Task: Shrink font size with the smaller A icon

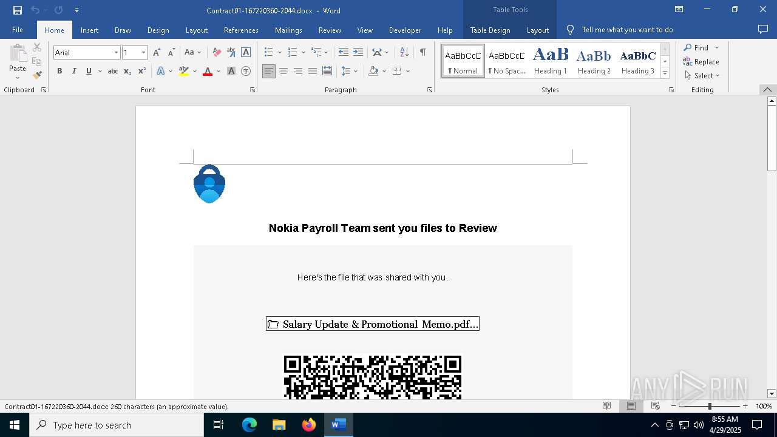Action: (171, 53)
